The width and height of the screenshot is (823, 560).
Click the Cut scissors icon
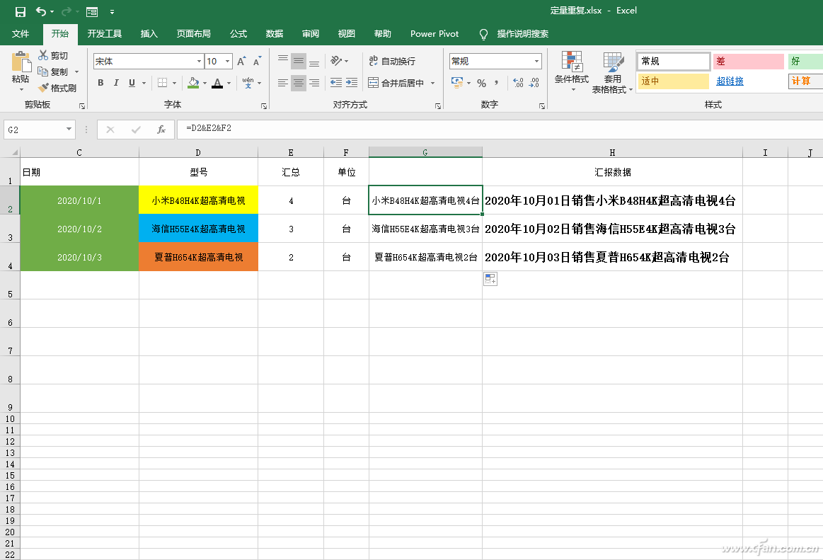point(43,55)
